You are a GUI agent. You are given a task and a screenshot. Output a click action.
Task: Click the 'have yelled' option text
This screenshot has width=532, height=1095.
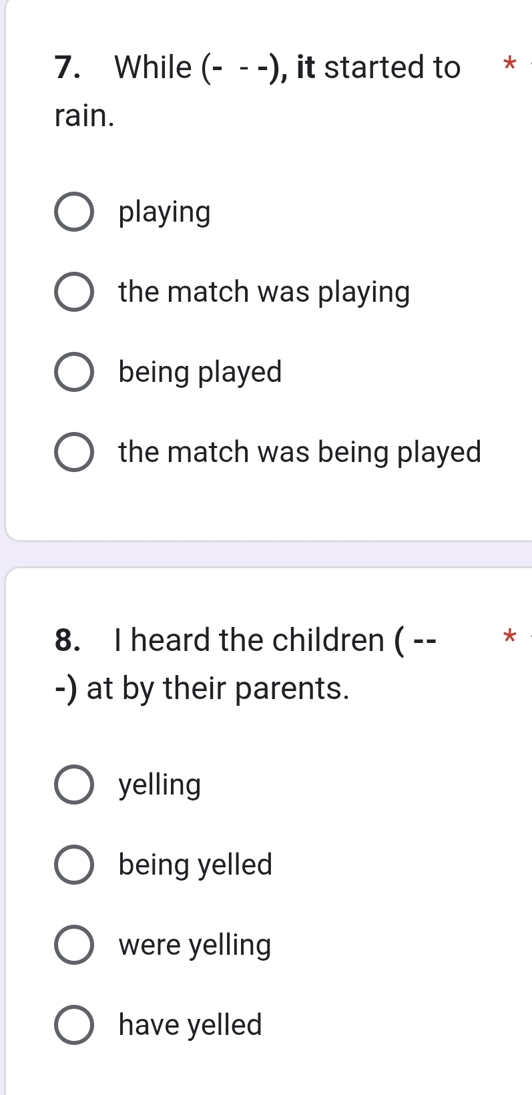(x=190, y=1025)
